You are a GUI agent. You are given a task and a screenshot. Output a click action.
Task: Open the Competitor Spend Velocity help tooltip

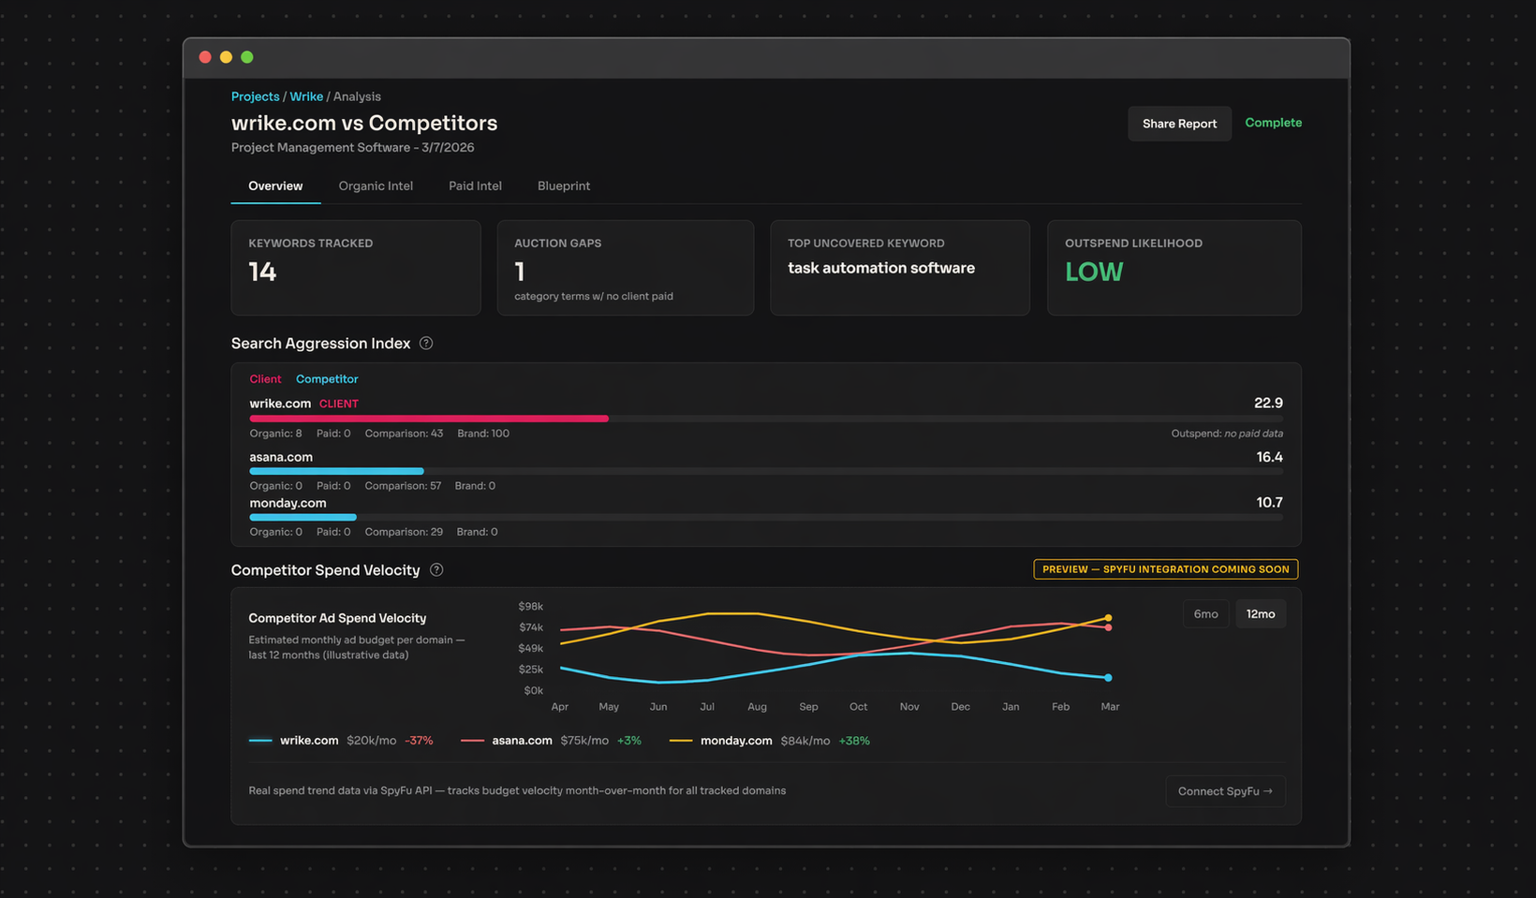(436, 569)
